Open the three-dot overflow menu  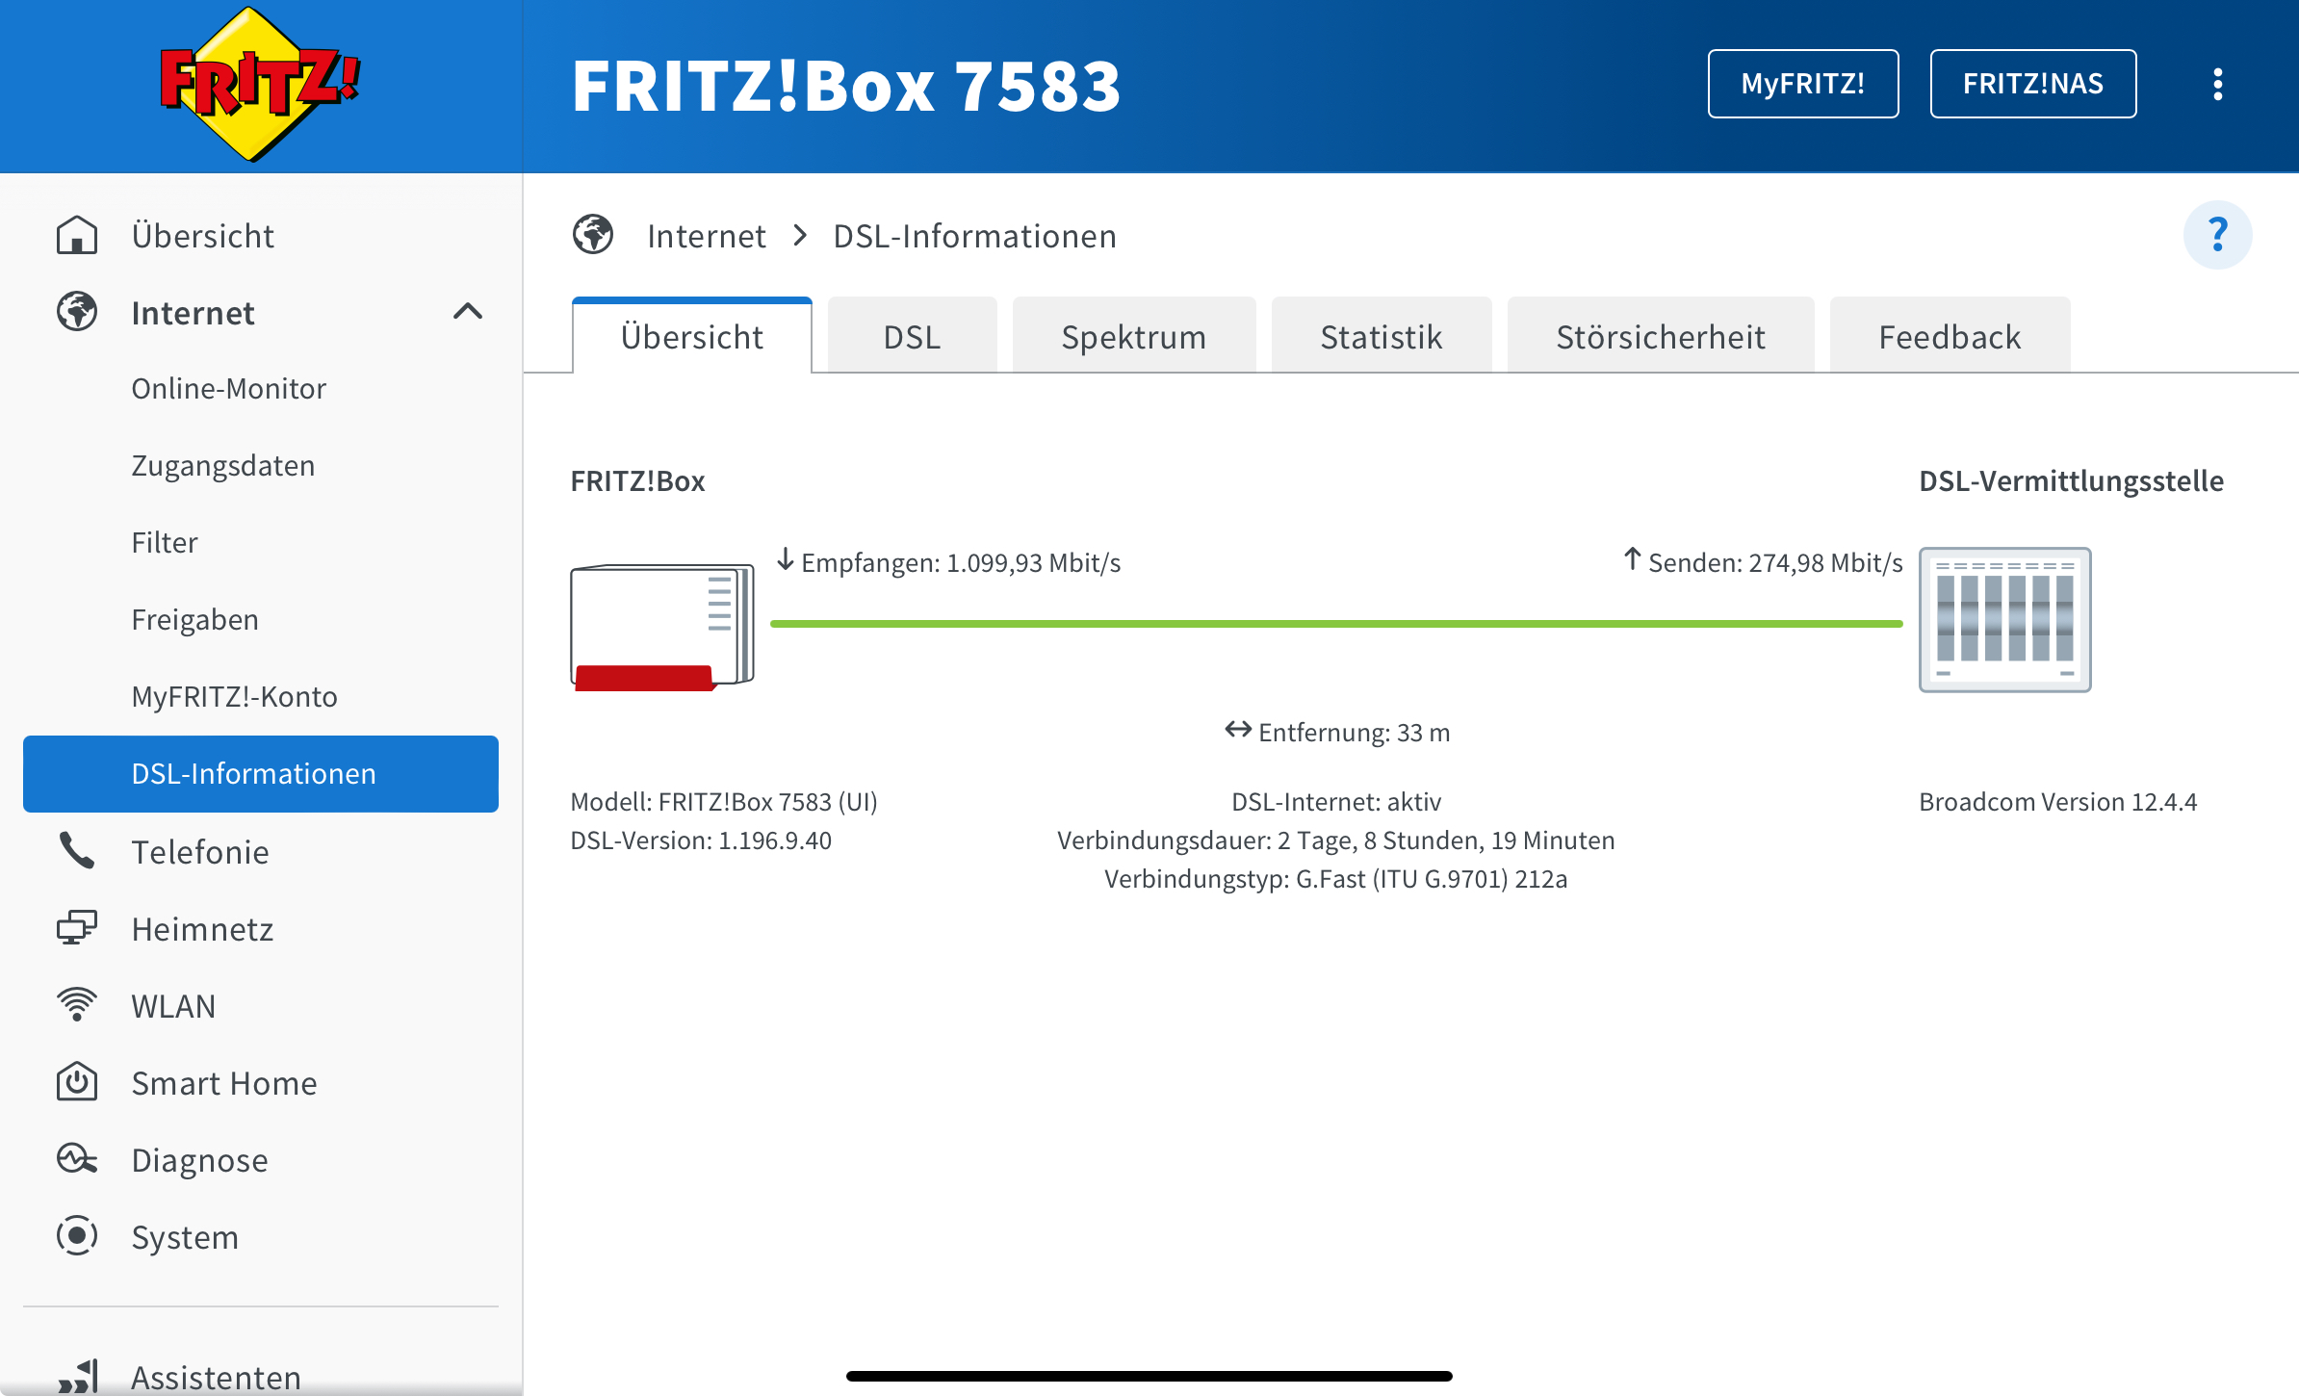[2217, 85]
